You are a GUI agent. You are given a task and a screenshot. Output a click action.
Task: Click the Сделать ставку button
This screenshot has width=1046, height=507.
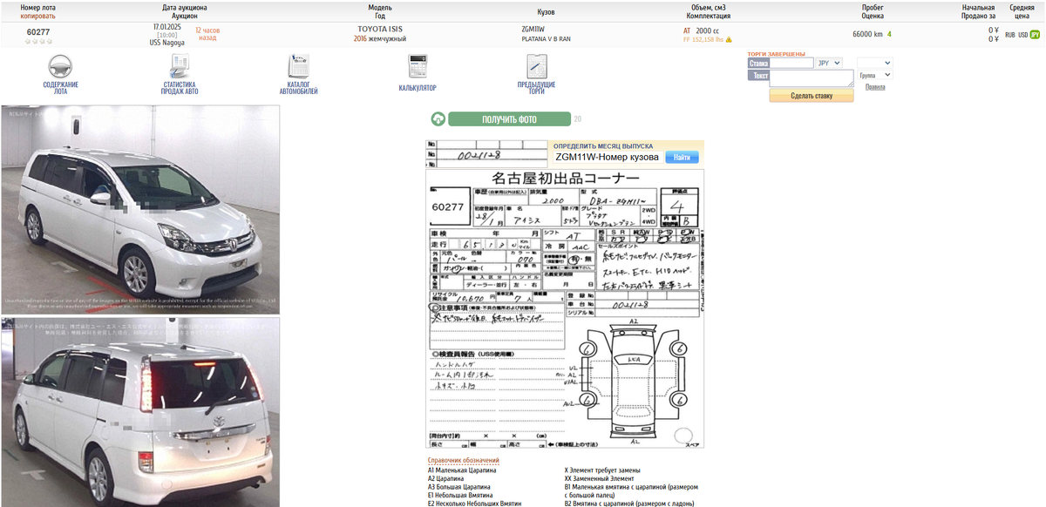812,96
